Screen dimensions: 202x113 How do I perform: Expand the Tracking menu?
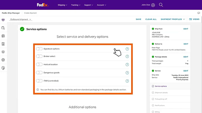point(76,5)
